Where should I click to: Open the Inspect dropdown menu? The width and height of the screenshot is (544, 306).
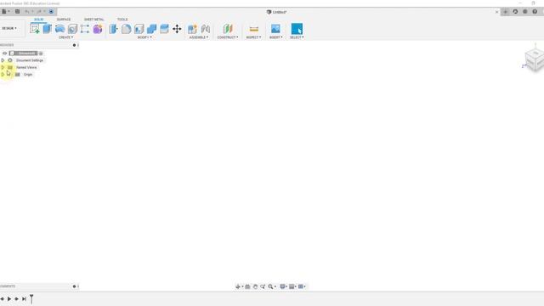pos(253,37)
